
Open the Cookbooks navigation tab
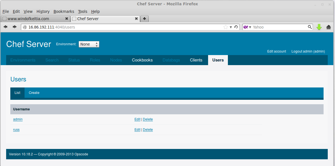pos(142,60)
